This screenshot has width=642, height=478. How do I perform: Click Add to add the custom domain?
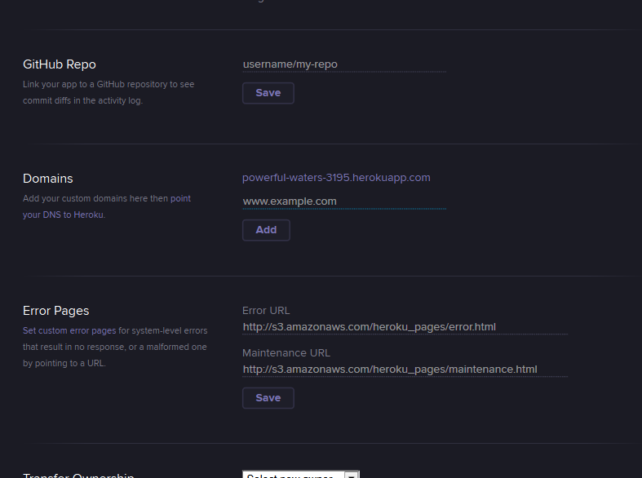tap(266, 230)
